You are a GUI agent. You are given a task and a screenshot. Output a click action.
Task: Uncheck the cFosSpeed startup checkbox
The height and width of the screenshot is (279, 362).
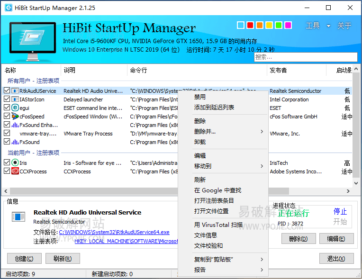click(7, 117)
